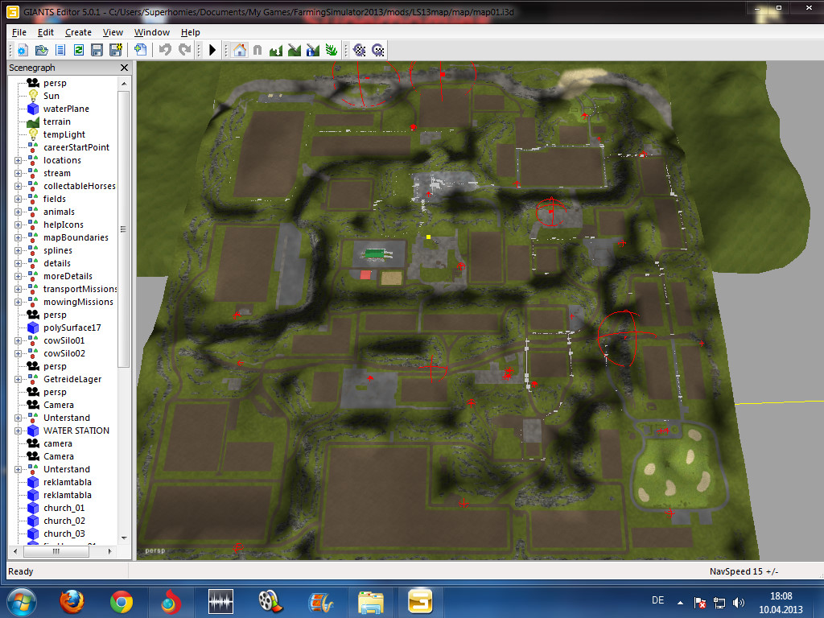Open the File menu

point(19,32)
